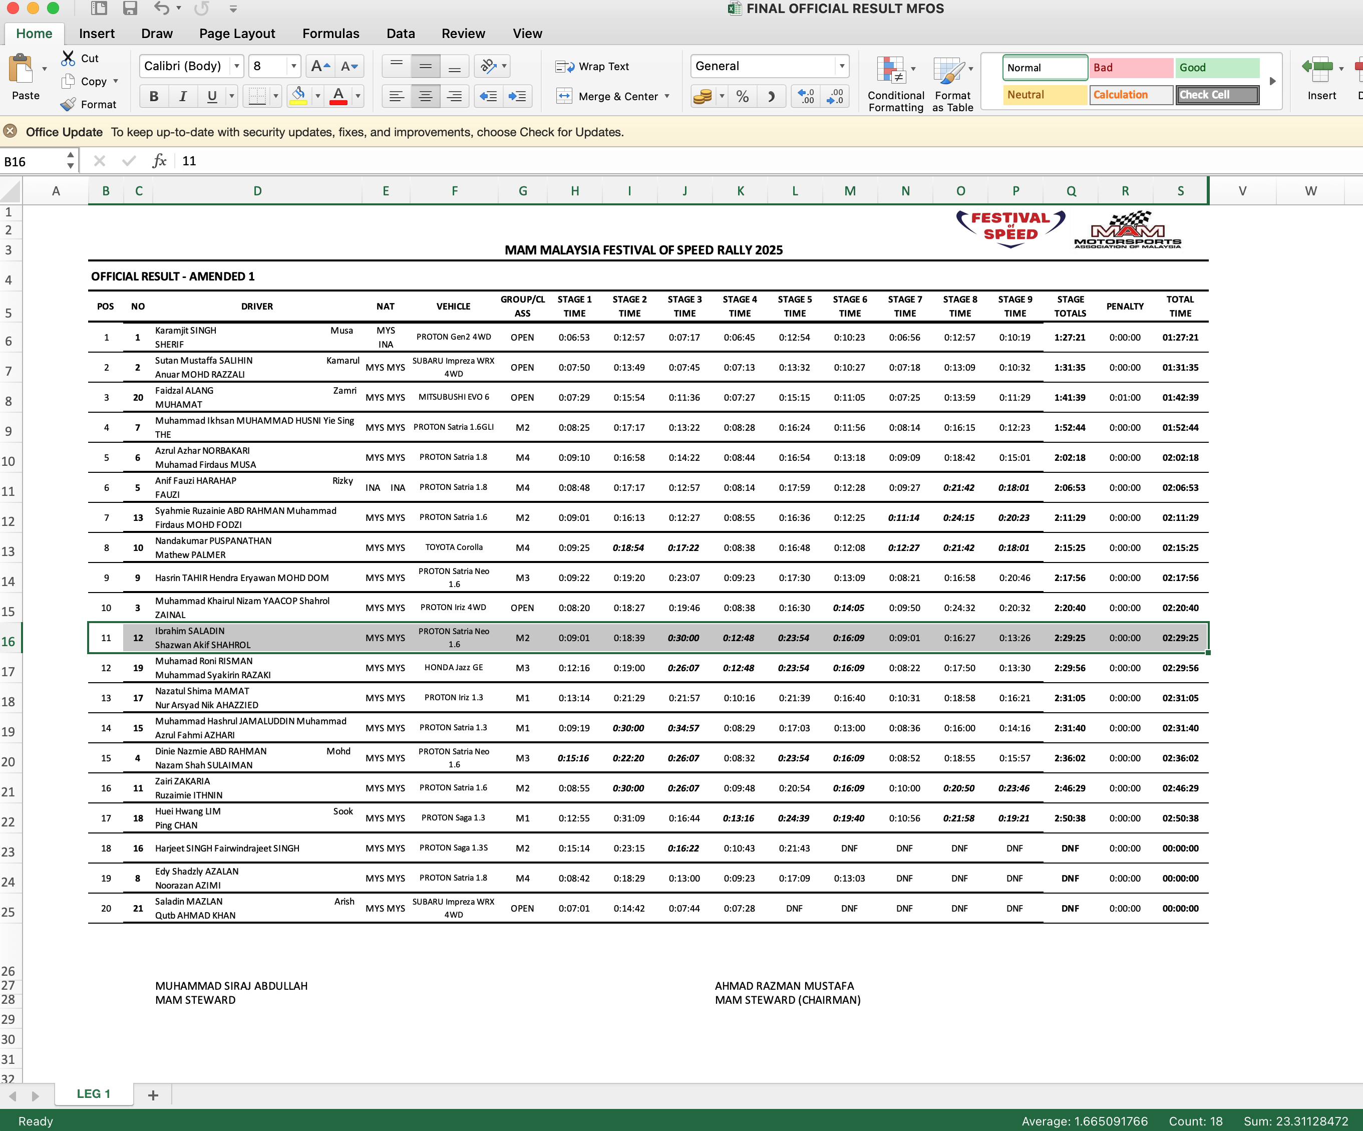1363x1131 pixels.
Task: Dismiss the Office Update notification bar
Action: pos(10,132)
